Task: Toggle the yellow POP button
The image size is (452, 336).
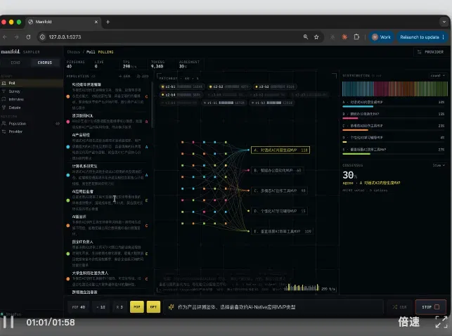Action: tap(137, 307)
